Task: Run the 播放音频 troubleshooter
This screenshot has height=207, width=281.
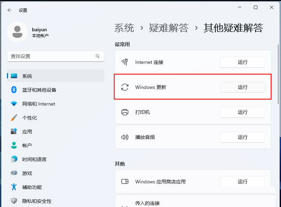Action: click(x=242, y=137)
